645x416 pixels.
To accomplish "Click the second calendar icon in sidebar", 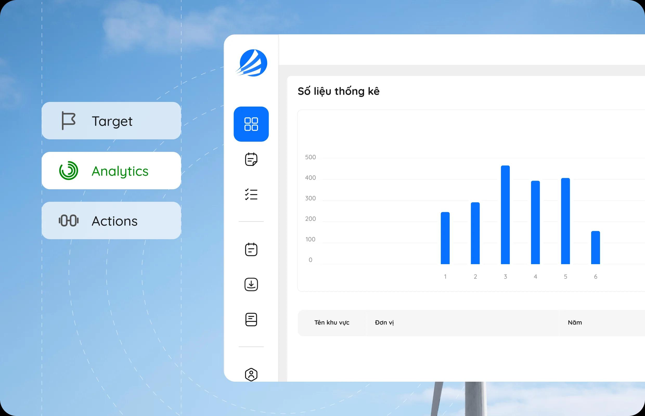I will click(x=251, y=249).
